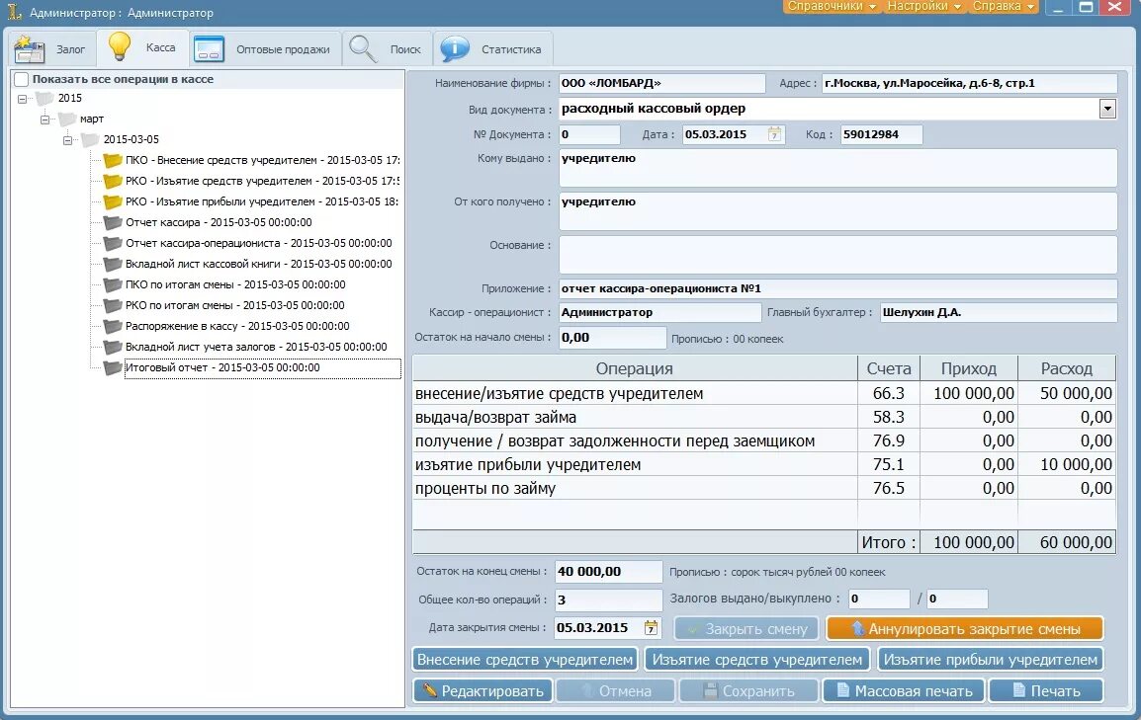Go to the Поиск tab

tap(388, 49)
